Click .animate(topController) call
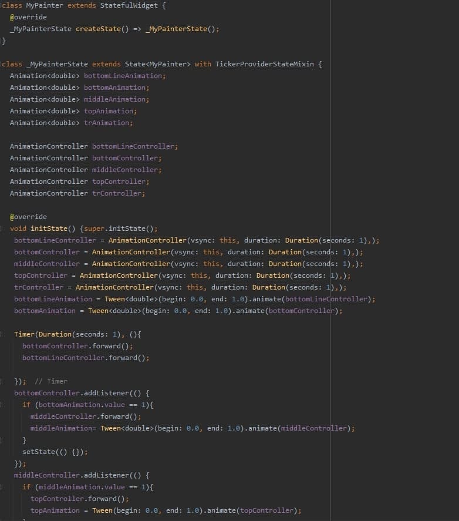The width and height of the screenshot is (459, 521). pyautogui.click(x=251, y=510)
